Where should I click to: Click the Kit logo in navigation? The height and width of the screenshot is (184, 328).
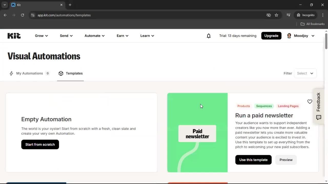pyautogui.click(x=14, y=36)
